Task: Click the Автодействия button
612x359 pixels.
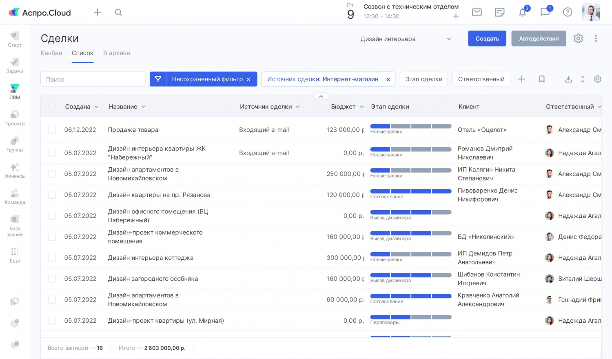Action: click(539, 38)
